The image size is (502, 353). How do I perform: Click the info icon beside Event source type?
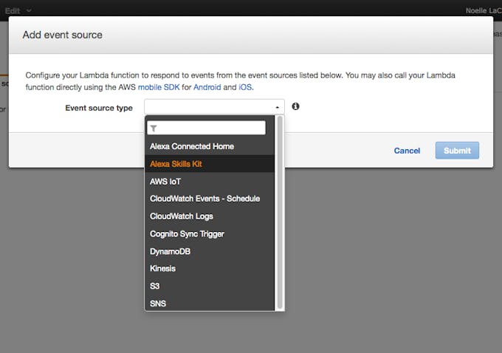[295, 106]
